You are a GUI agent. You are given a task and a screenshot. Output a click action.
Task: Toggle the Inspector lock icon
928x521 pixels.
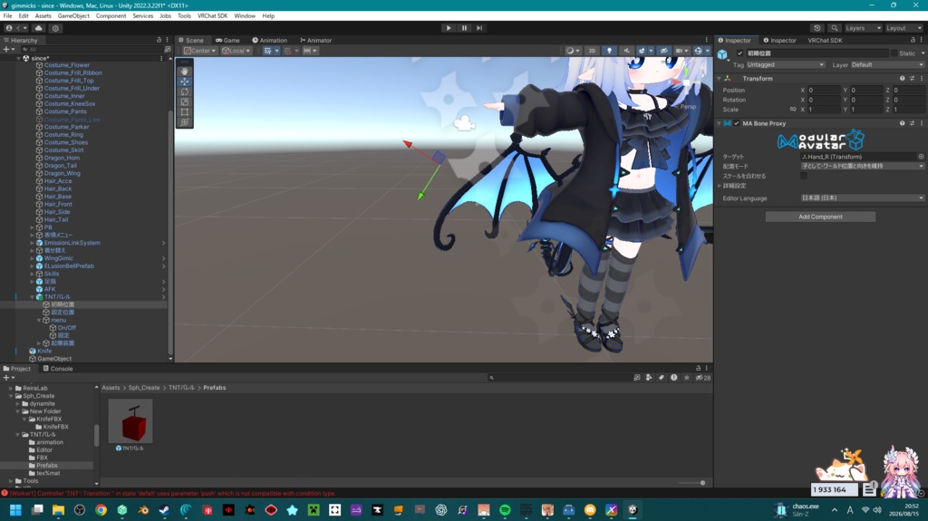click(913, 40)
